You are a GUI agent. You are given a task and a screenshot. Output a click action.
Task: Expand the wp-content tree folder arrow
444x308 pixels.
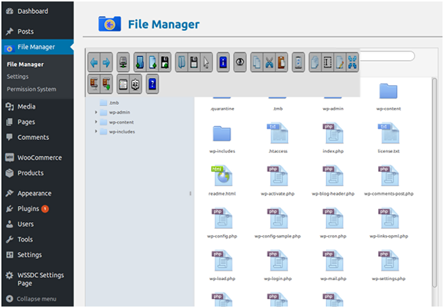point(96,122)
